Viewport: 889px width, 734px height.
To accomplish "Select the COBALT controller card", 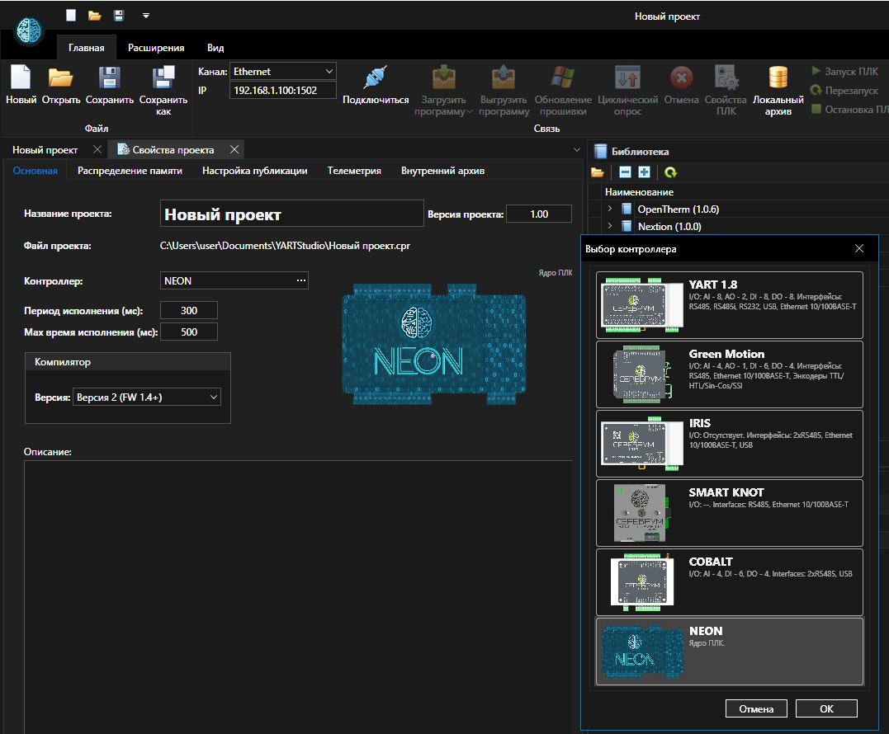I will coord(730,581).
